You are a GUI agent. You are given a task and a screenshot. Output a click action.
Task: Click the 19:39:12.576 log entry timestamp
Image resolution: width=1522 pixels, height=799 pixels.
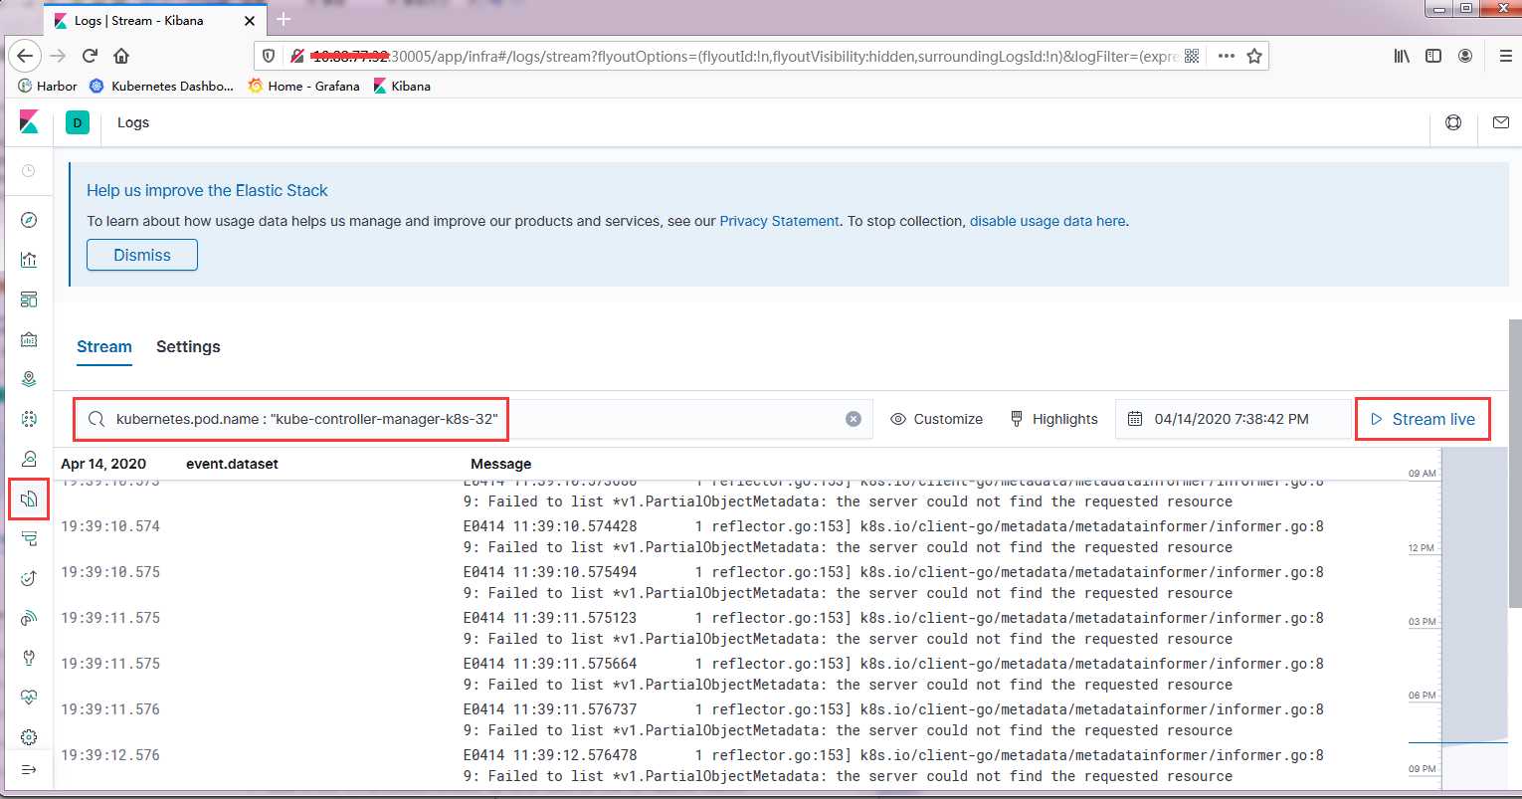[x=110, y=755]
